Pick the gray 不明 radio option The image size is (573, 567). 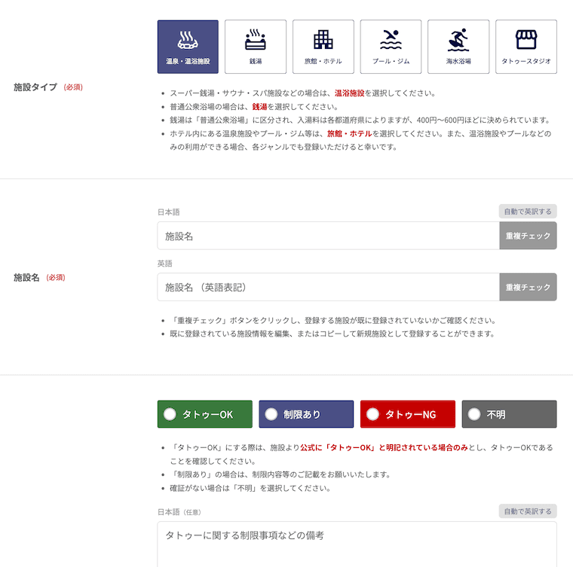pyautogui.click(x=509, y=414)
